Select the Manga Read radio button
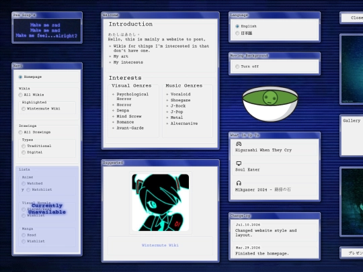The height and width of the screenshot is (272, 363). coord(24,235)
